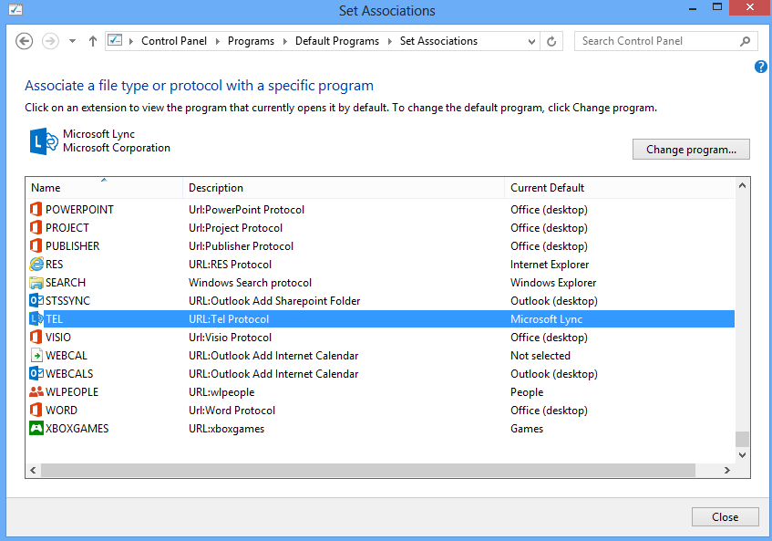Expand the address bar history dropdown
Viewport: 772px width, 541px height.
[531, 41]
